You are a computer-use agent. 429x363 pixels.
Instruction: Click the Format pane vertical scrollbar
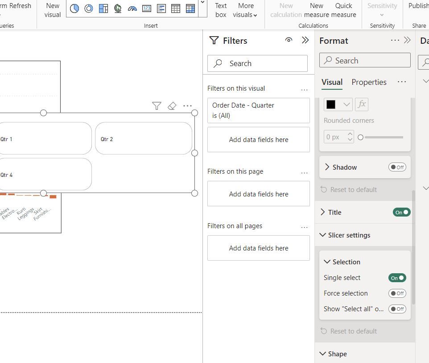tap(413, 247)
